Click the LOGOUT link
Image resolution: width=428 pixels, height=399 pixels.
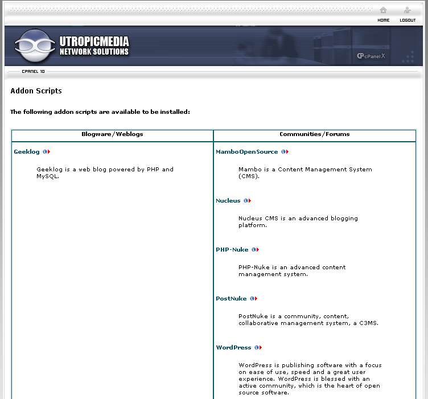(x=408, y=20)
